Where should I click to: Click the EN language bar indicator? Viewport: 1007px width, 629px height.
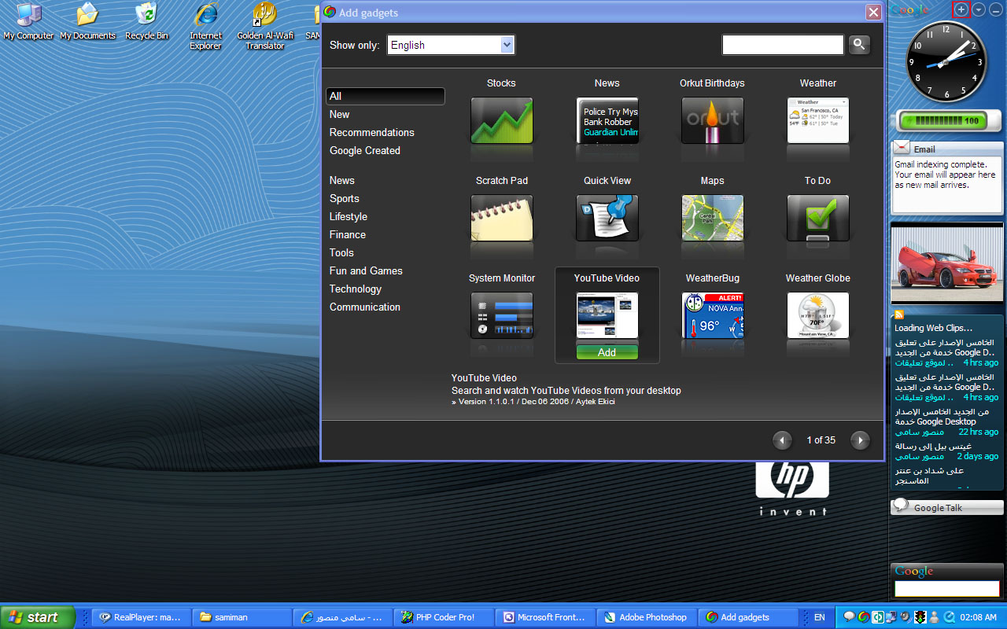coord(819,617)
